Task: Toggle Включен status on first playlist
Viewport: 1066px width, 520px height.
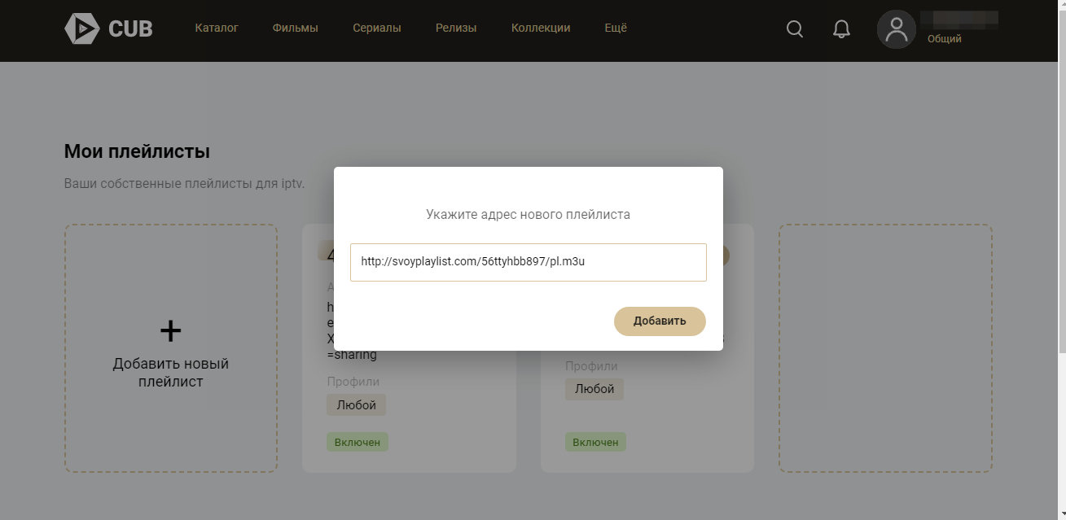Action: click(358, 442)
